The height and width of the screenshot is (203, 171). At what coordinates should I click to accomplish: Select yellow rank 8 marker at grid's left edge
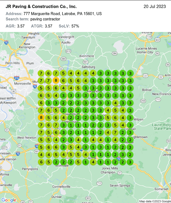(41, 117)
